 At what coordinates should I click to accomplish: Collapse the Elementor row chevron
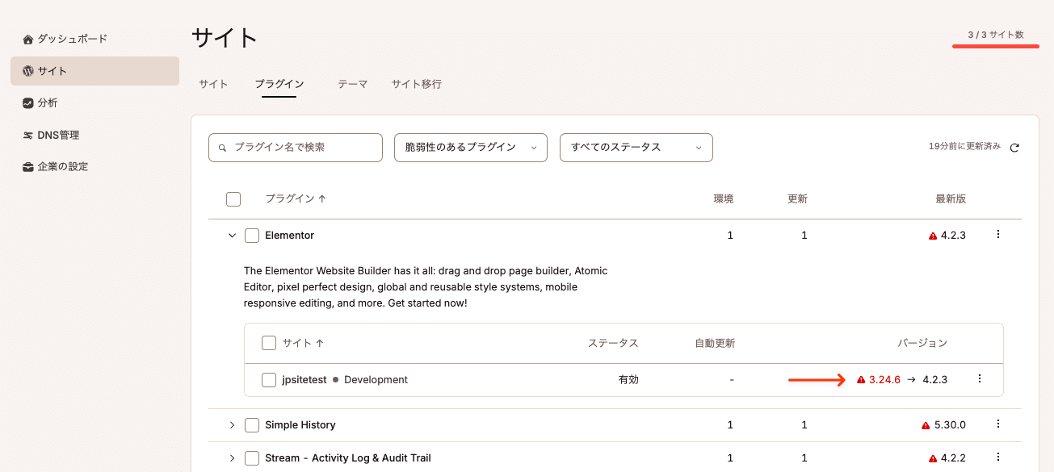tap(232, 236)
